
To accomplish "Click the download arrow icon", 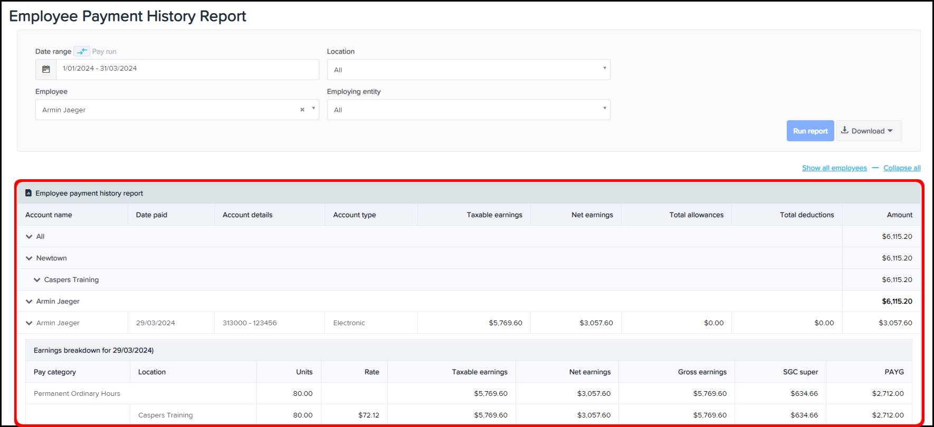I will click(844, 130).
